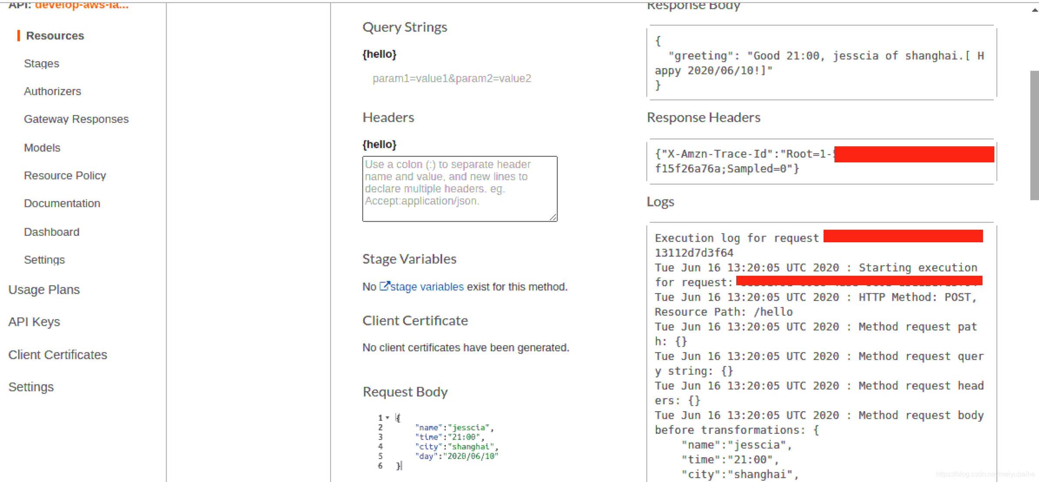Focus the Headers text area
1039x482 pixels.
click(x=459, y=189)
